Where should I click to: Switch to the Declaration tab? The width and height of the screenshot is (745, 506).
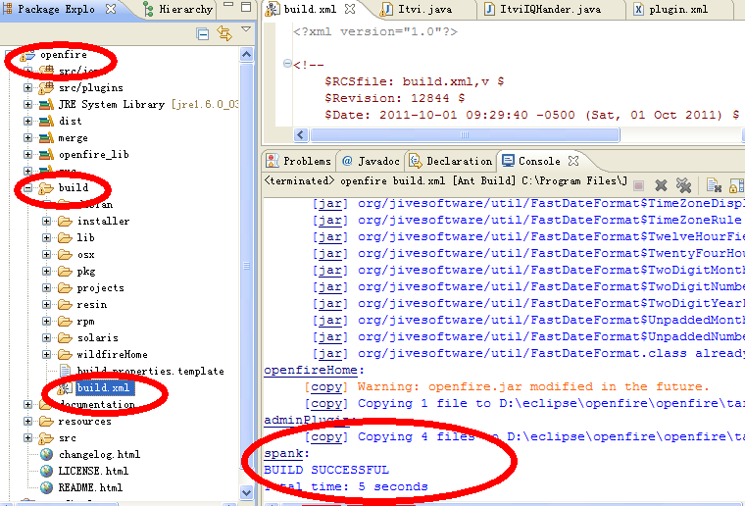pos(450,161)
